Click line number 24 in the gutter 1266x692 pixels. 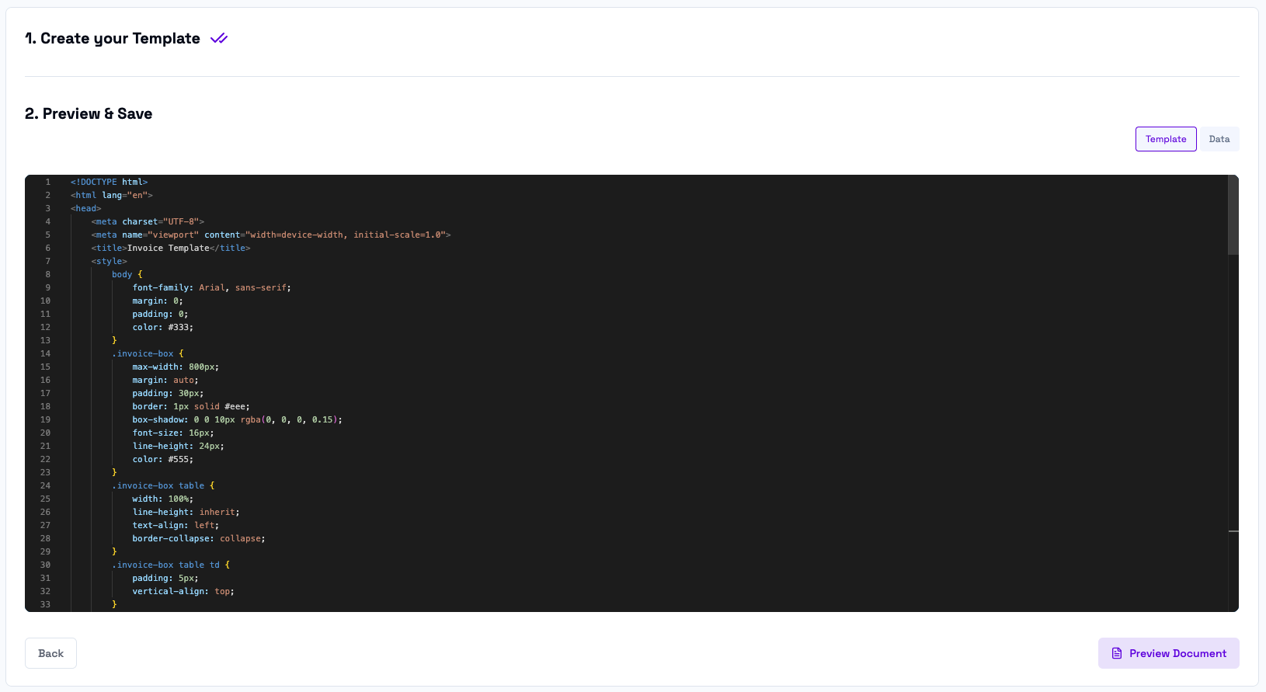[x=45, y=485]
